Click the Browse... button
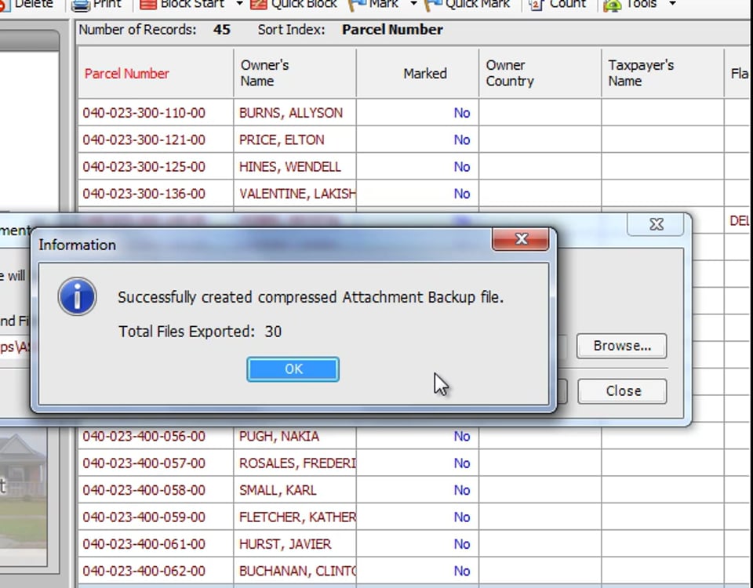The height and width of the screenshot is (588, 753). (x=622, y=346)
